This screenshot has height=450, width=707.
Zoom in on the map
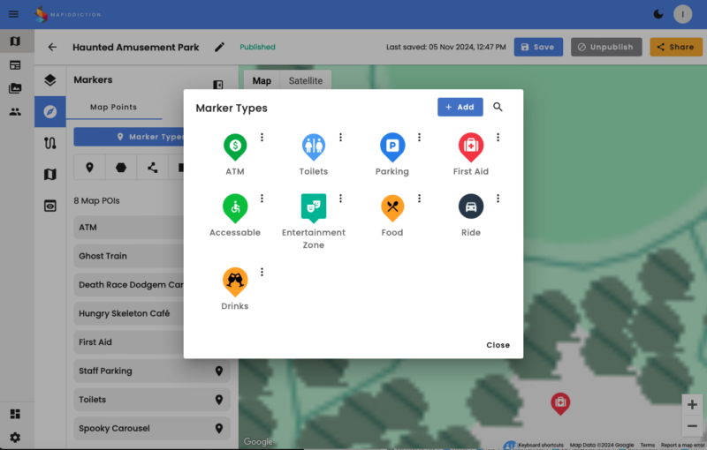pyautogui.click(x=691, y=404)
